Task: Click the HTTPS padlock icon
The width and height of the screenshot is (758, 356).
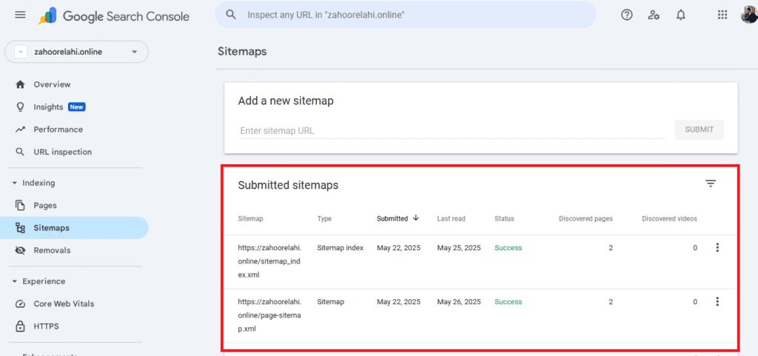Action: (20, 326)
